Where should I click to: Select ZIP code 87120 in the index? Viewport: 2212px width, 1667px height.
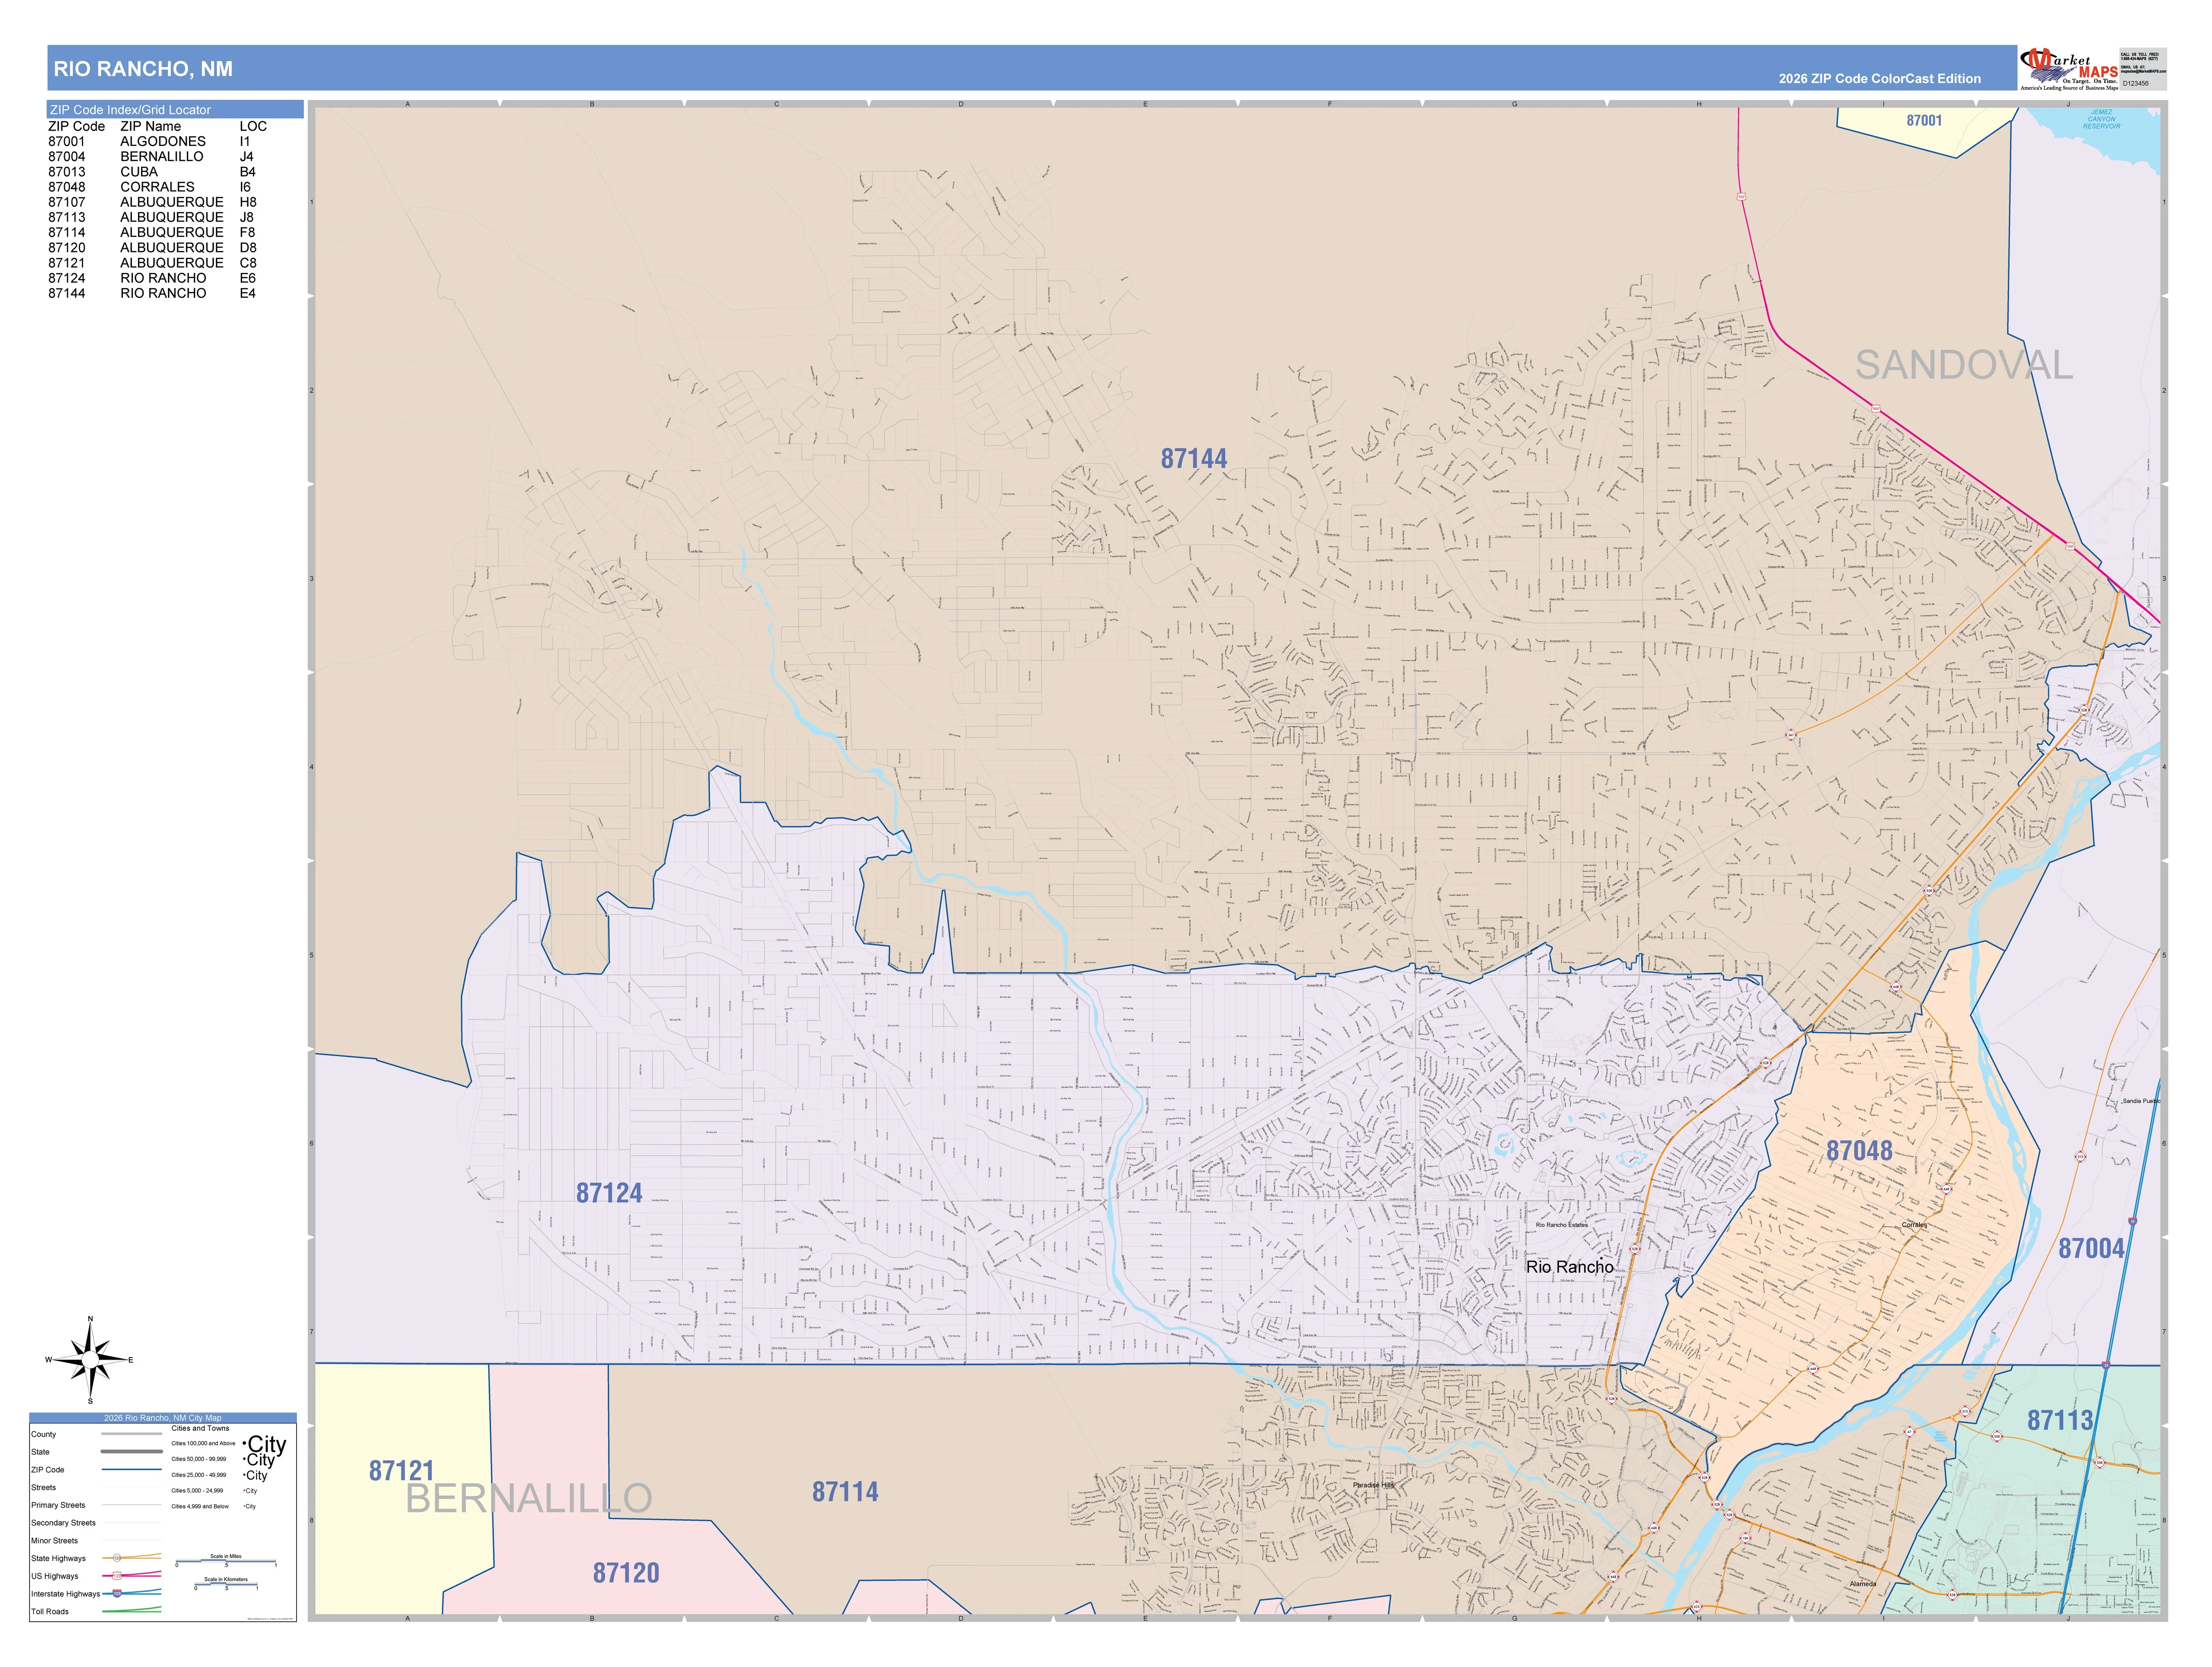pyautogui.click(x=67, y=248)
